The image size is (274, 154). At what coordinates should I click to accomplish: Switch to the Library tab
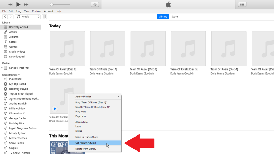click(163, 17)
